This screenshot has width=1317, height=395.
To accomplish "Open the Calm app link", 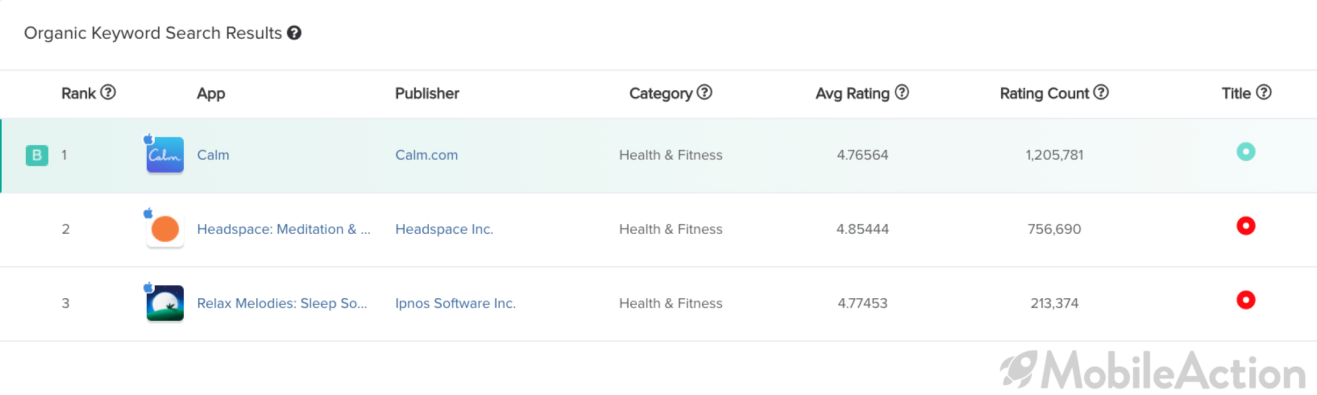I will (x=213, y=155).
